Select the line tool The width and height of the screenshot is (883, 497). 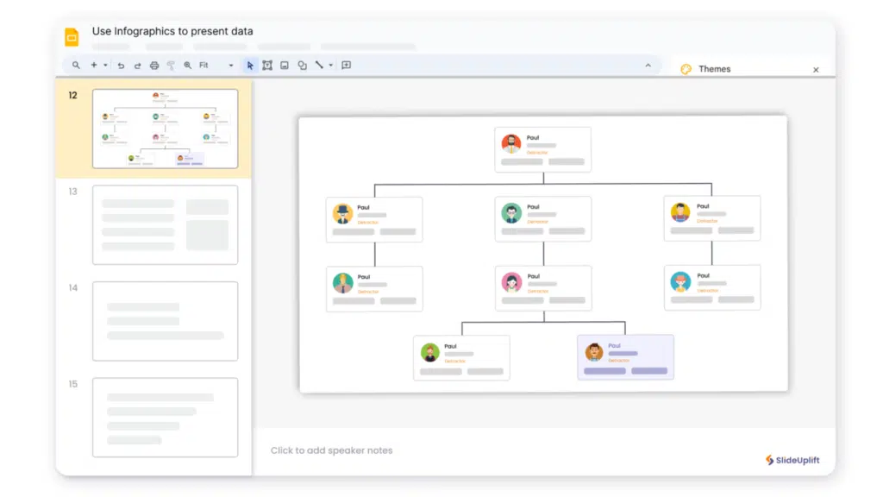[x=318, y=66]
